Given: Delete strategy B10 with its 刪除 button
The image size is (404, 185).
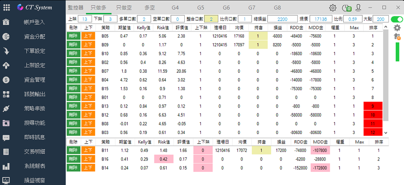Looking at the screenshot, I should coord(73,54).
